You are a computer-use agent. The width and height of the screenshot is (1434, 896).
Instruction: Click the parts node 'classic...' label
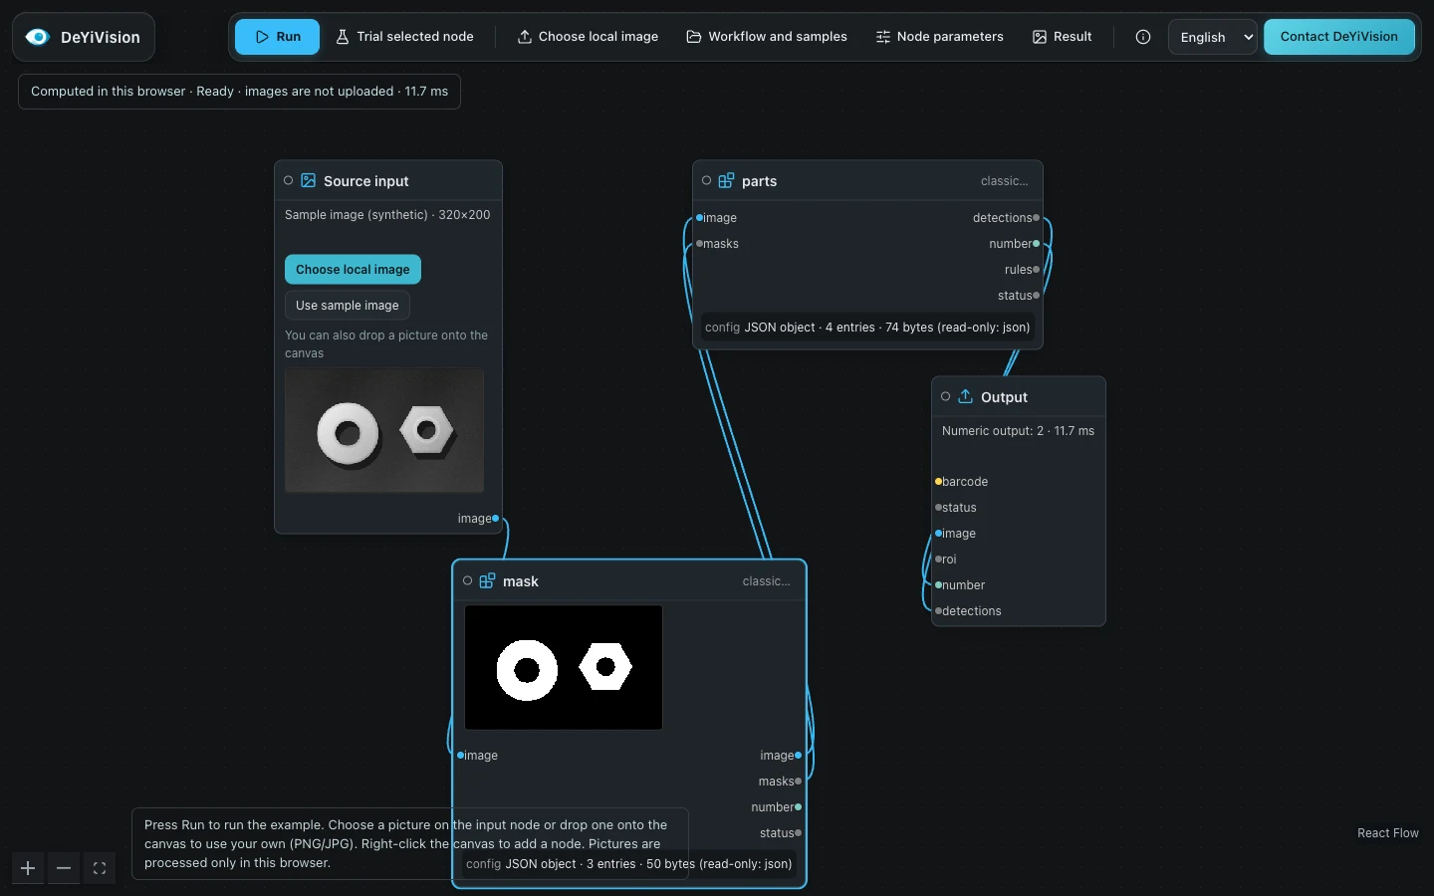[x=1005, y=181]
